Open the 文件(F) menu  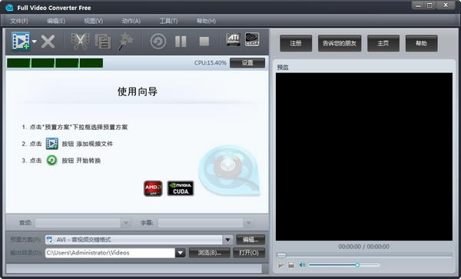coord(19,21)
